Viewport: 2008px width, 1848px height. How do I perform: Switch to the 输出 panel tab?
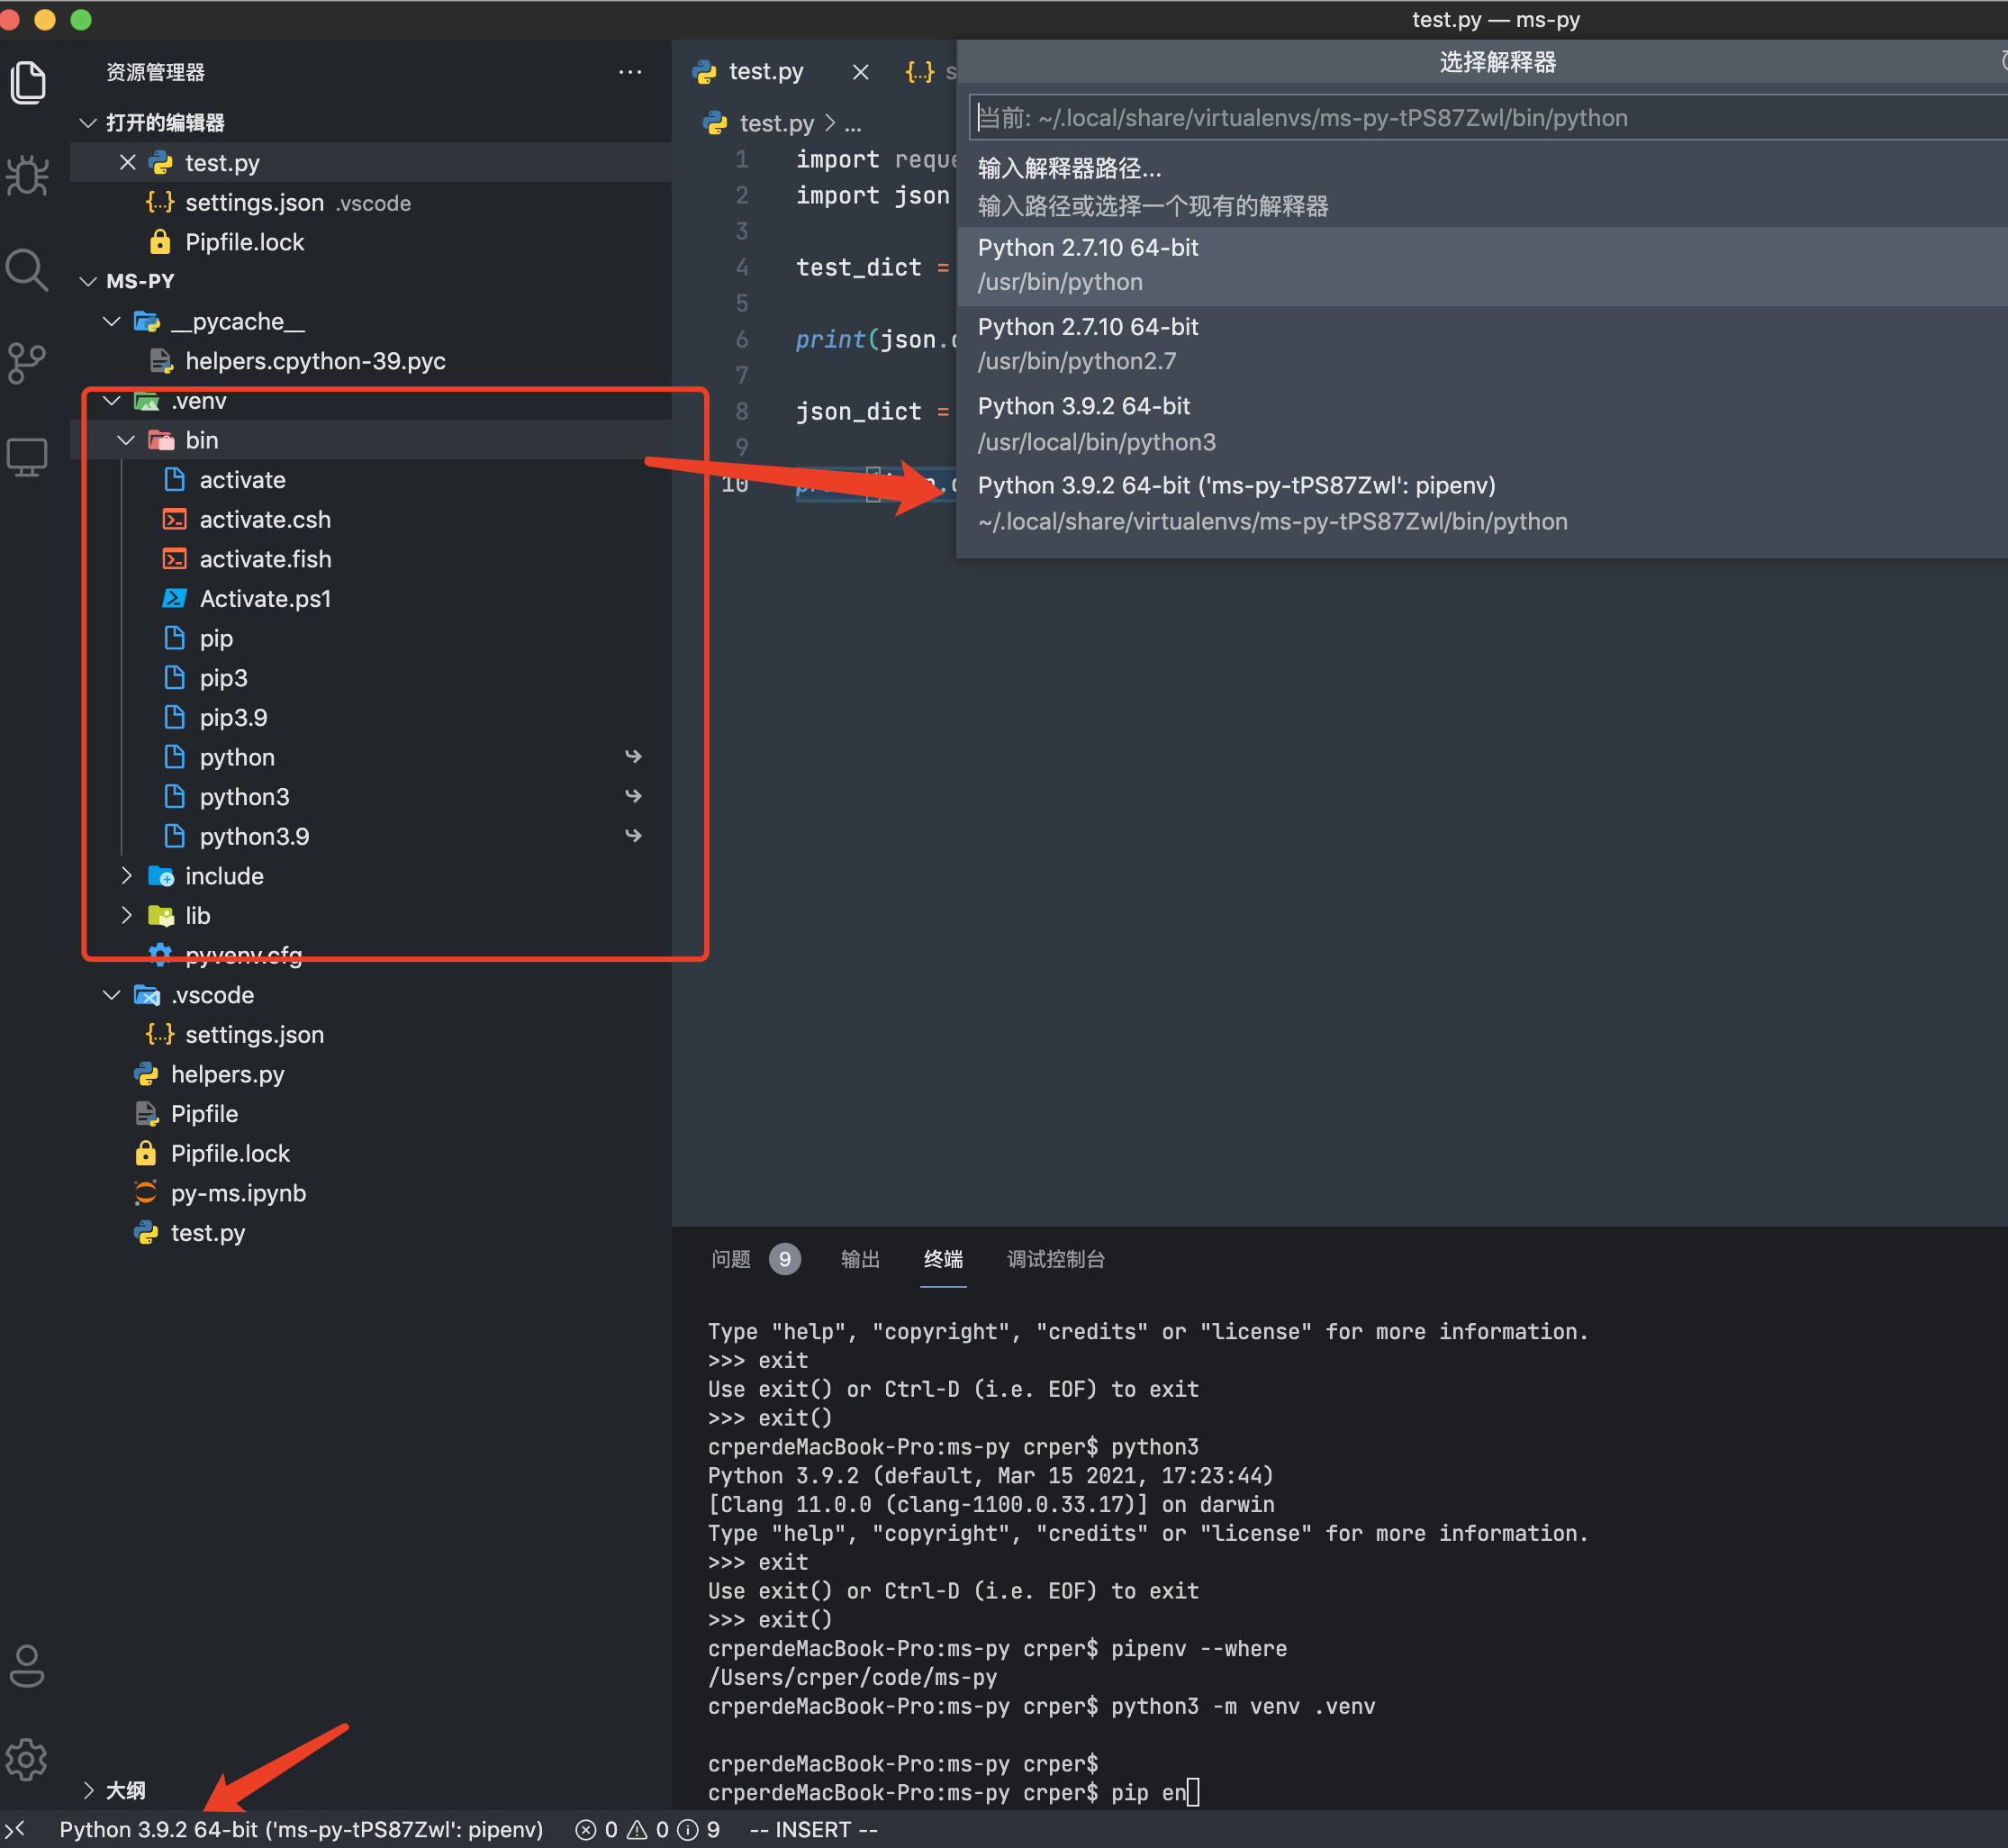coord(860,1259)
